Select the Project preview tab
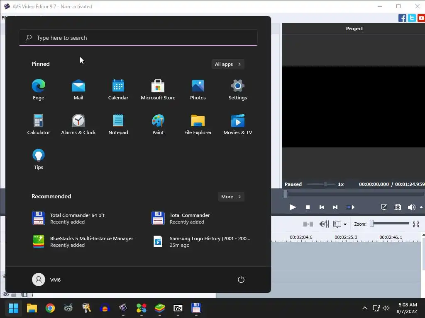425x318 pixels. coord(354,29)
